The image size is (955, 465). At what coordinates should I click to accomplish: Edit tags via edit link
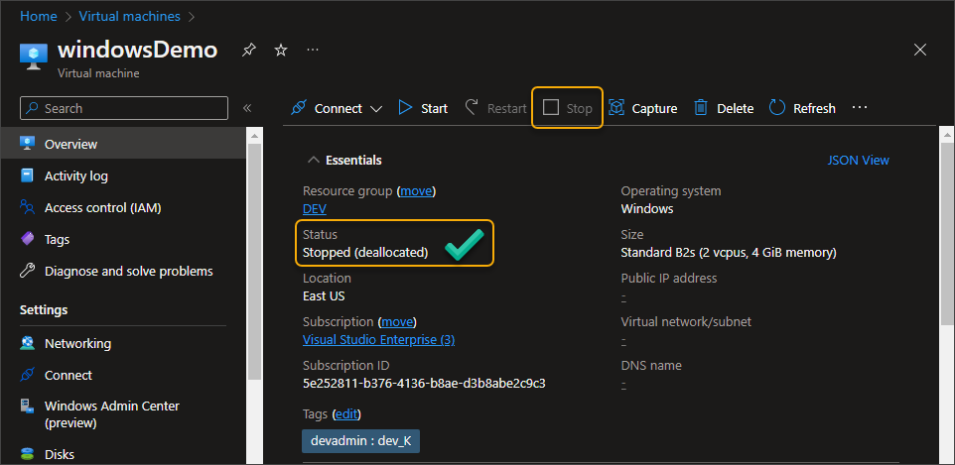click(x=346, y=414)
